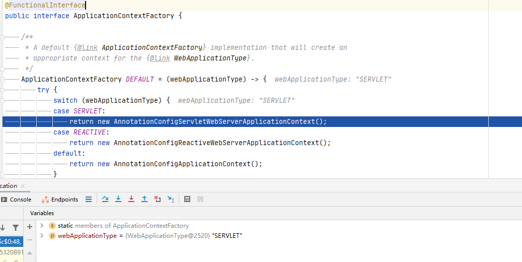Click the inline "SERVLET" hint on DEFAULT line
Screen dimensions: 522x262
373,79
